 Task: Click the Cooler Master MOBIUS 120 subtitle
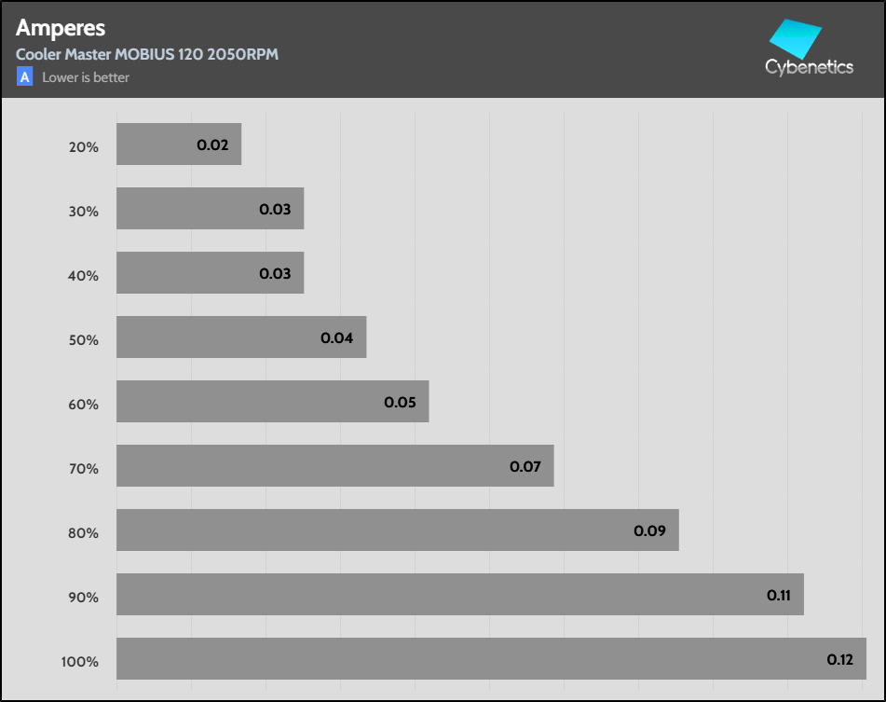[x=147, y=54]
